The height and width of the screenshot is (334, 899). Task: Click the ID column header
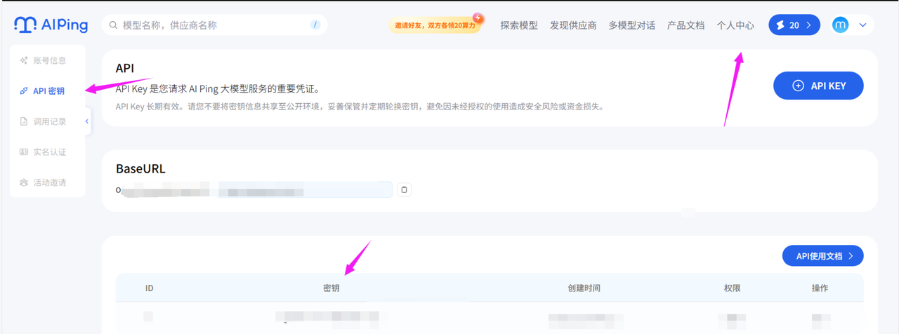pos(149,288)
